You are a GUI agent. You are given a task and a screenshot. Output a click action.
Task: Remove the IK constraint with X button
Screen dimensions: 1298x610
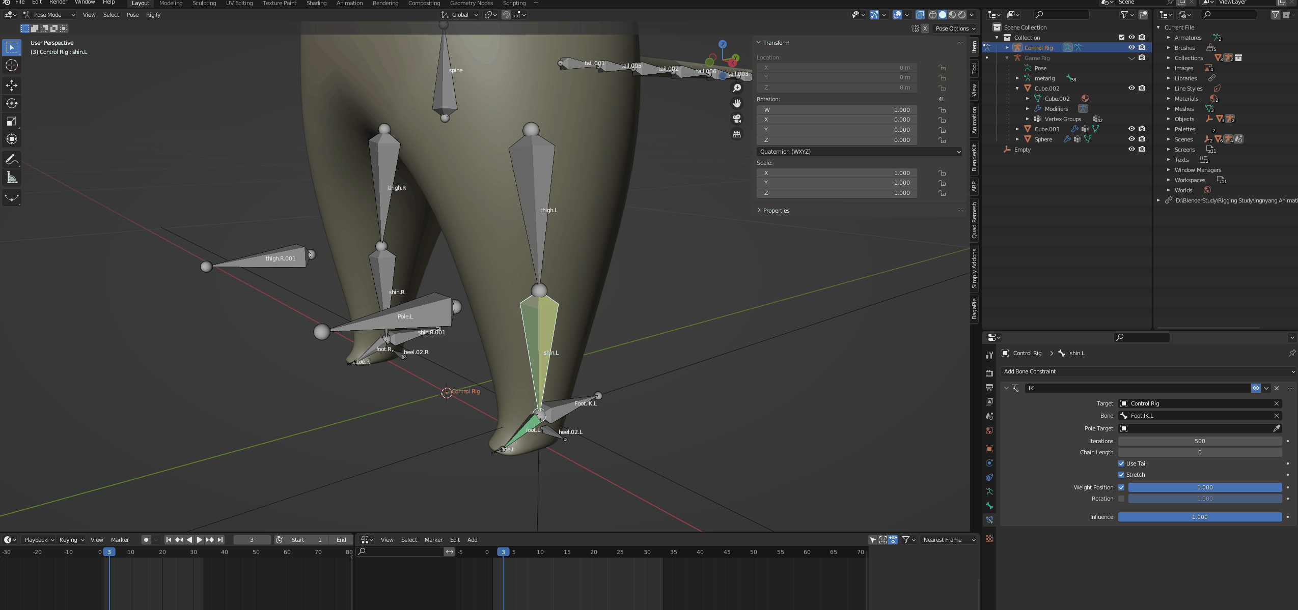[x=1276, y=388]
